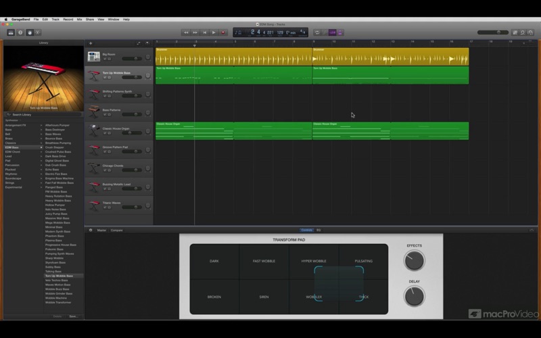Toggle the Cycle loop button
Viewport: 541px width, 338px height.
tap(316, 32)
